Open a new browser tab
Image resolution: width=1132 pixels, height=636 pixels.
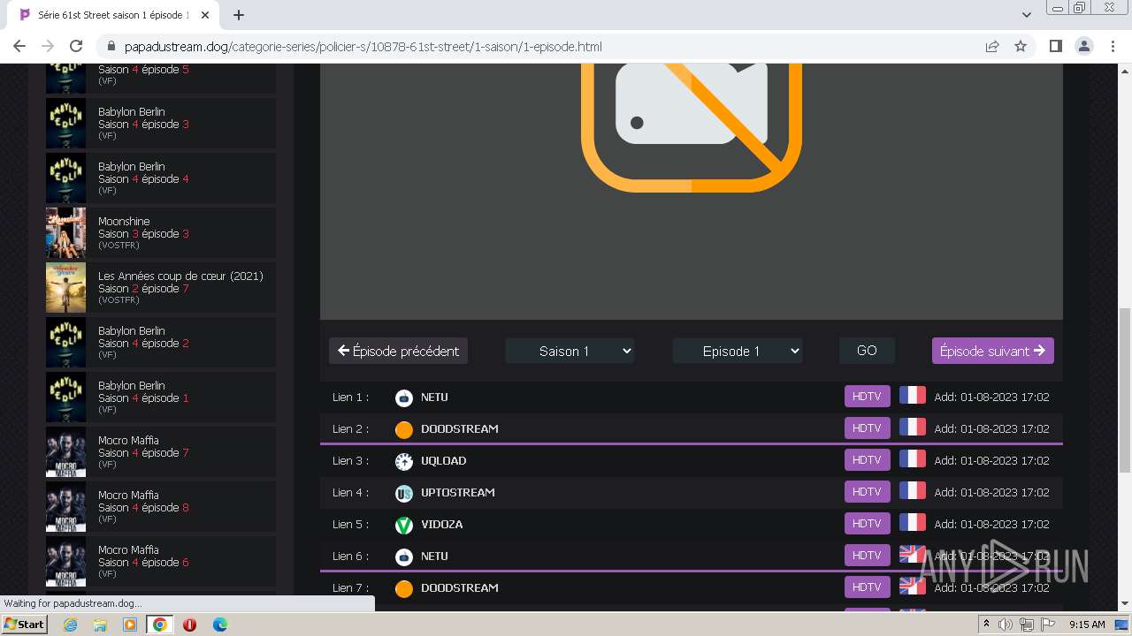coord(239,15)
